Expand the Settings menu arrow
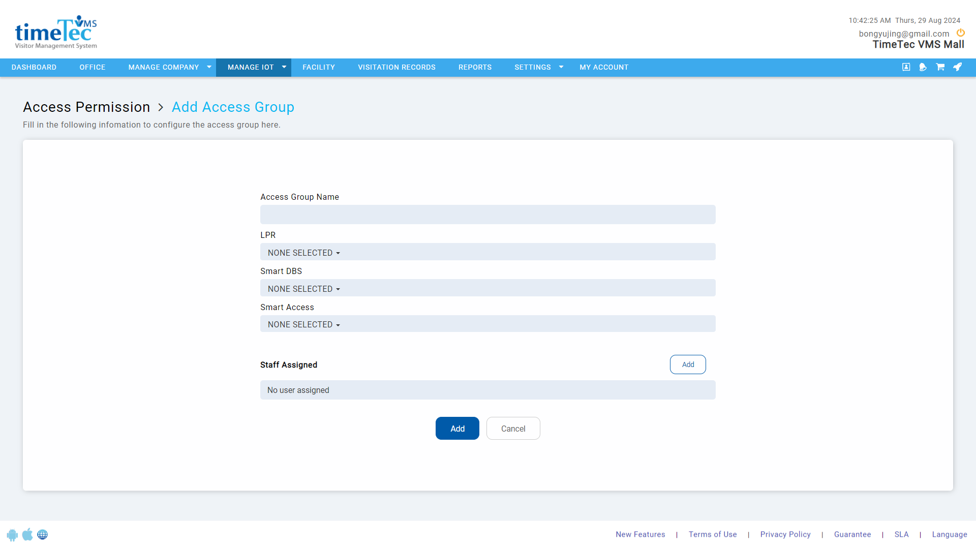 [x=561, y=67]
